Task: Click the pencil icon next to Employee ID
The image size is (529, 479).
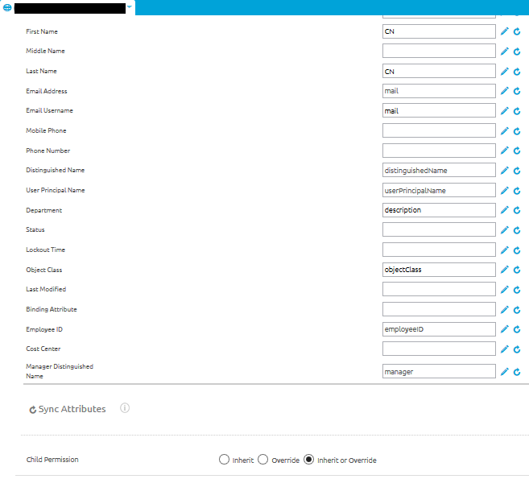Action: (x=505, y=329)
